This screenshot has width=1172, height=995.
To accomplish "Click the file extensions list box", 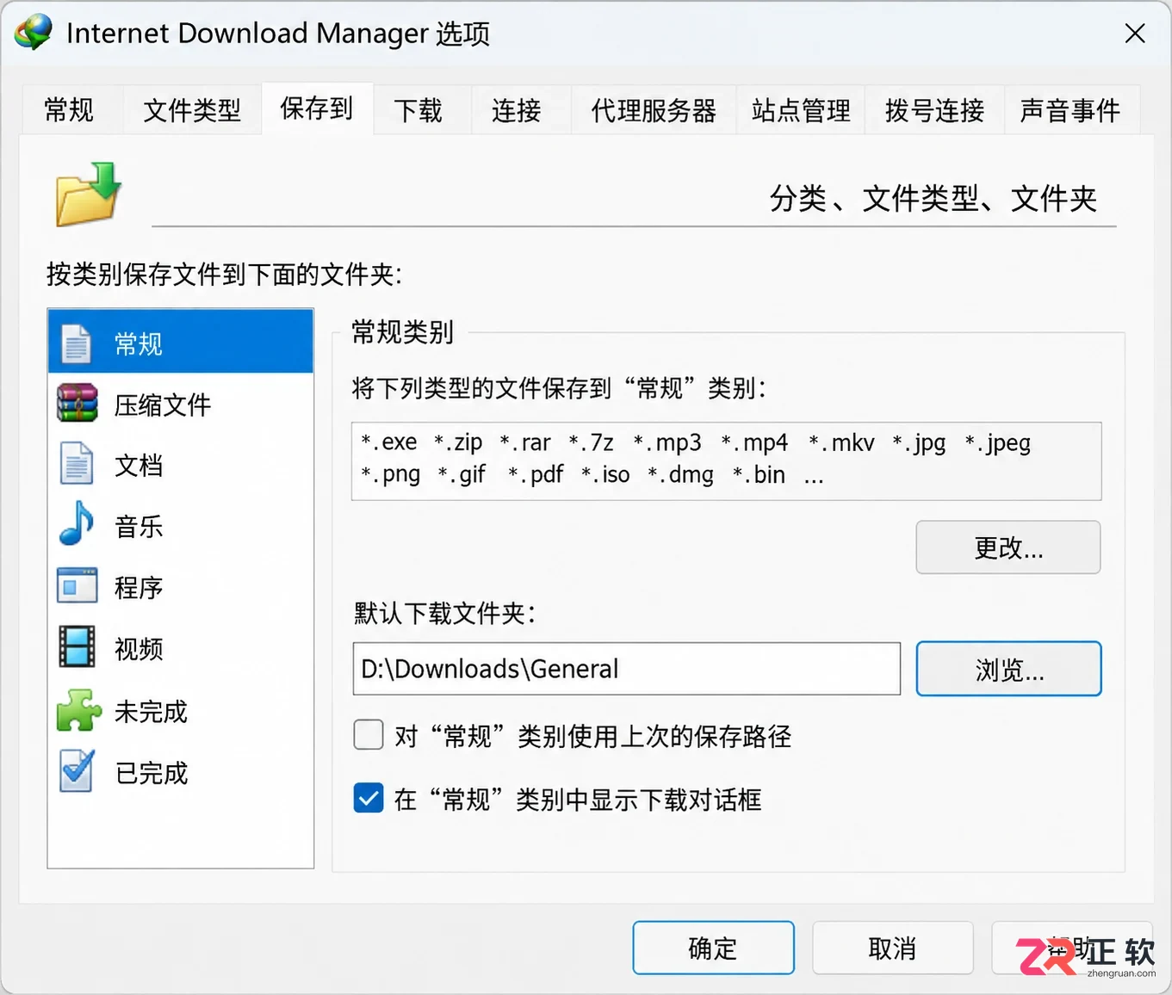I will (726, 460).
